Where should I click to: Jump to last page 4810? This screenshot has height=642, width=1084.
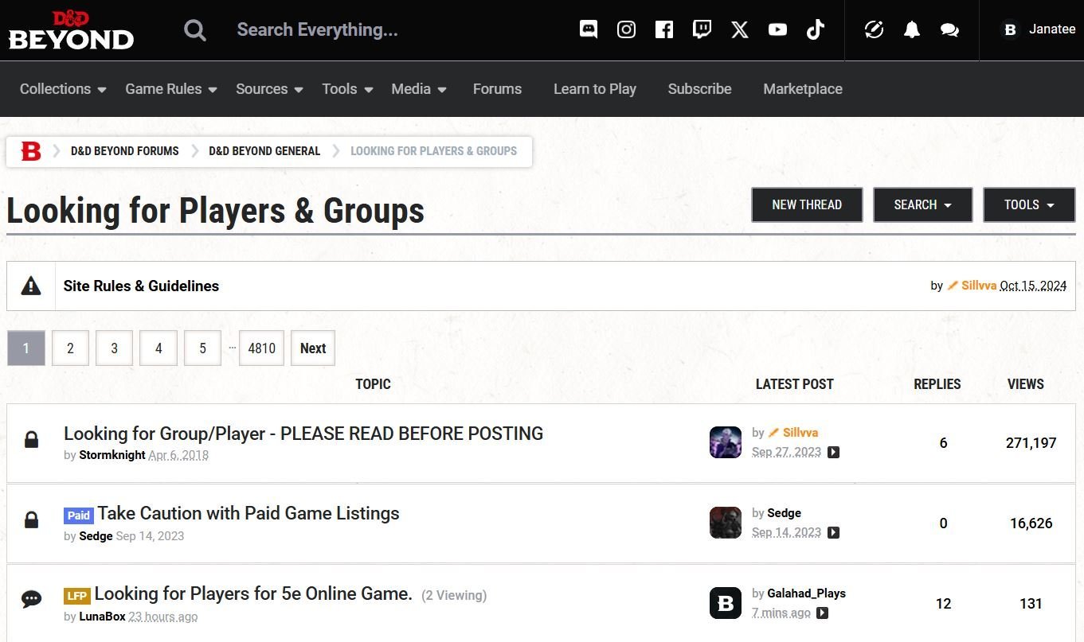coord(261,348)
